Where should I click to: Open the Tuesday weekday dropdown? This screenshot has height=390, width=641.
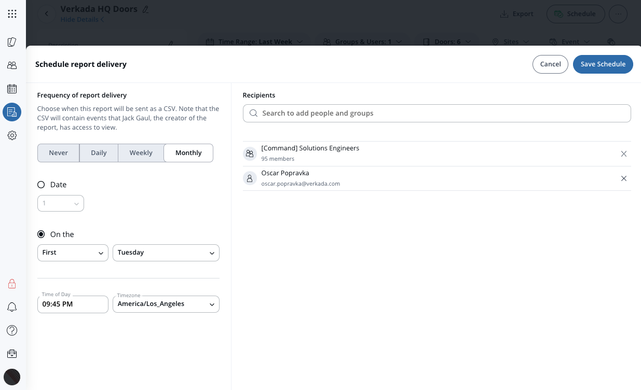click(x=166, y=253)
